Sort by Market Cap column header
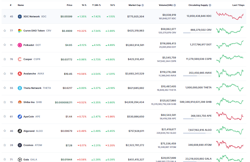250x162 pixels. (x=135, y=5)
